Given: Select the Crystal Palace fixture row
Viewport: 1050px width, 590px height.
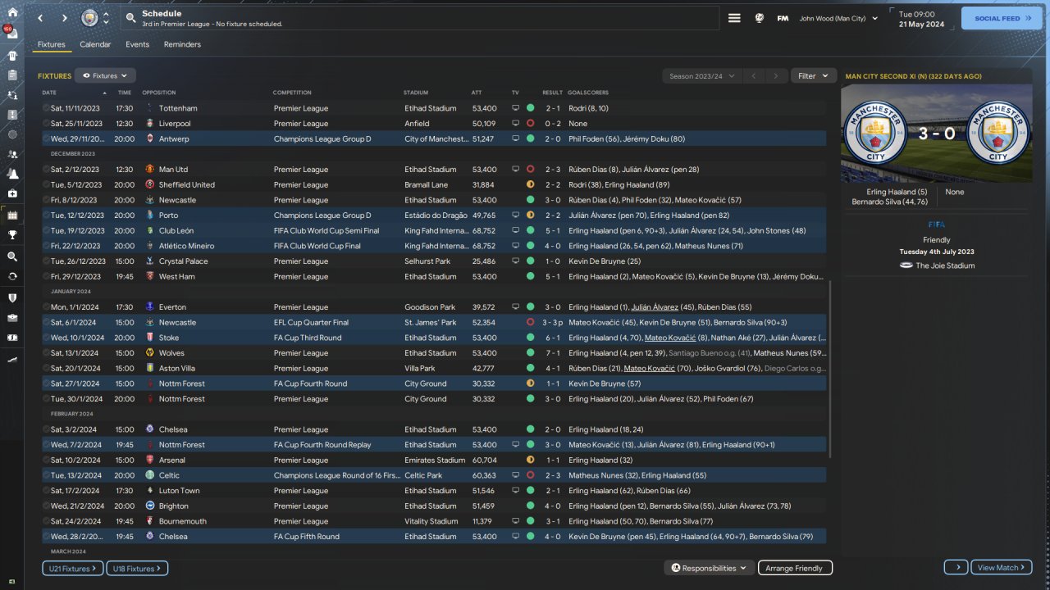Looking at the screenshot, I should pyautogui.click(x=434, y=261).
